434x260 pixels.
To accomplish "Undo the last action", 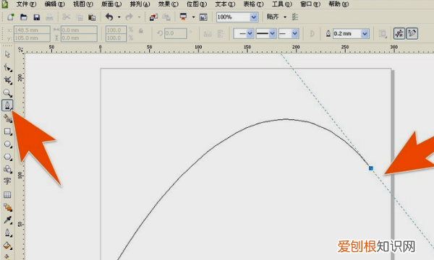I will 109,17.
